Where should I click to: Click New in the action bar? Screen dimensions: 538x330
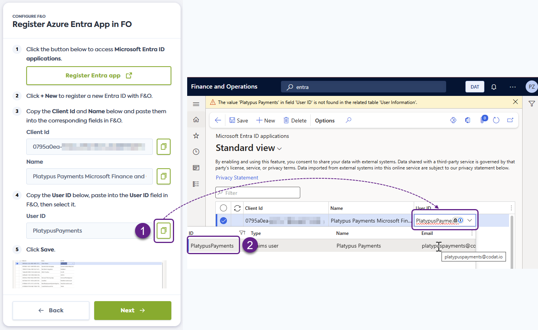pos(266,121)
